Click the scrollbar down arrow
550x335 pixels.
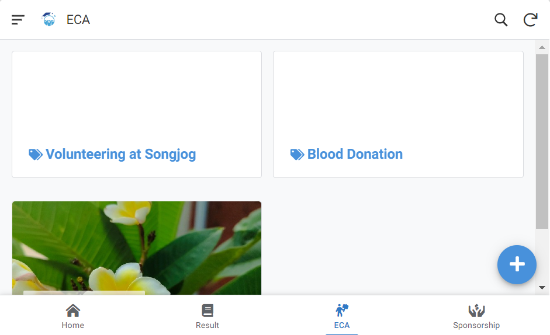tap(542, 287)
